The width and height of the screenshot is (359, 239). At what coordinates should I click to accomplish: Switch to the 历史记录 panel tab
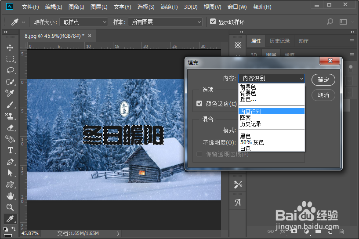click(279, 41)
